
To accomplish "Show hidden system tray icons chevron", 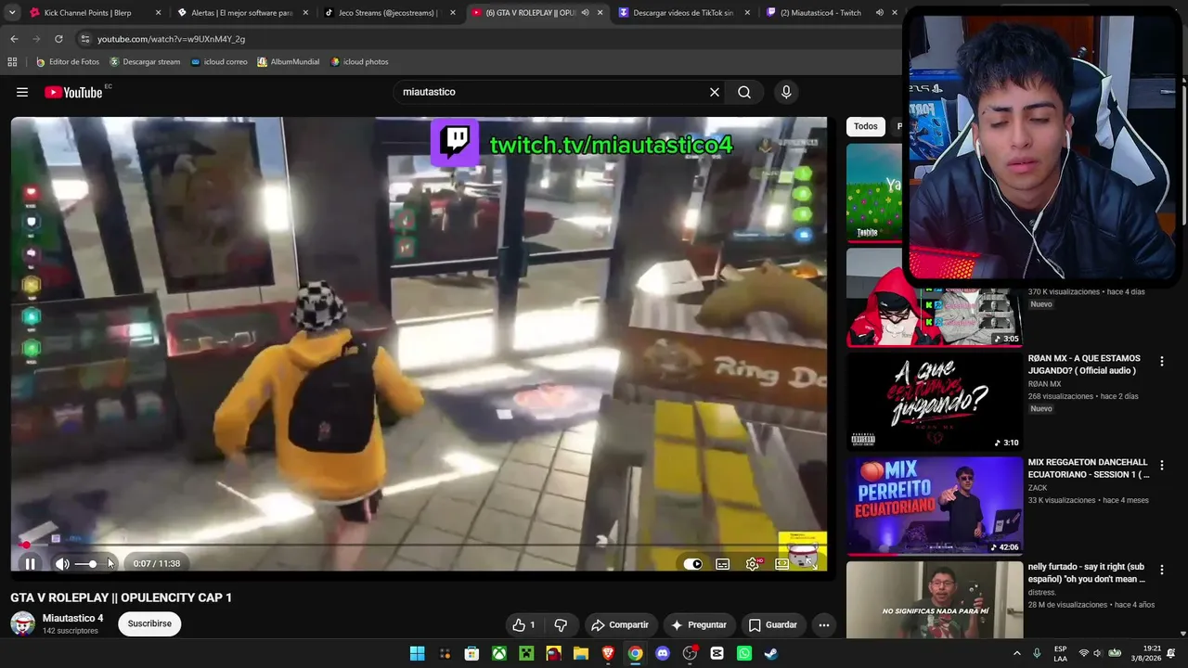I will pos(1017,653).
